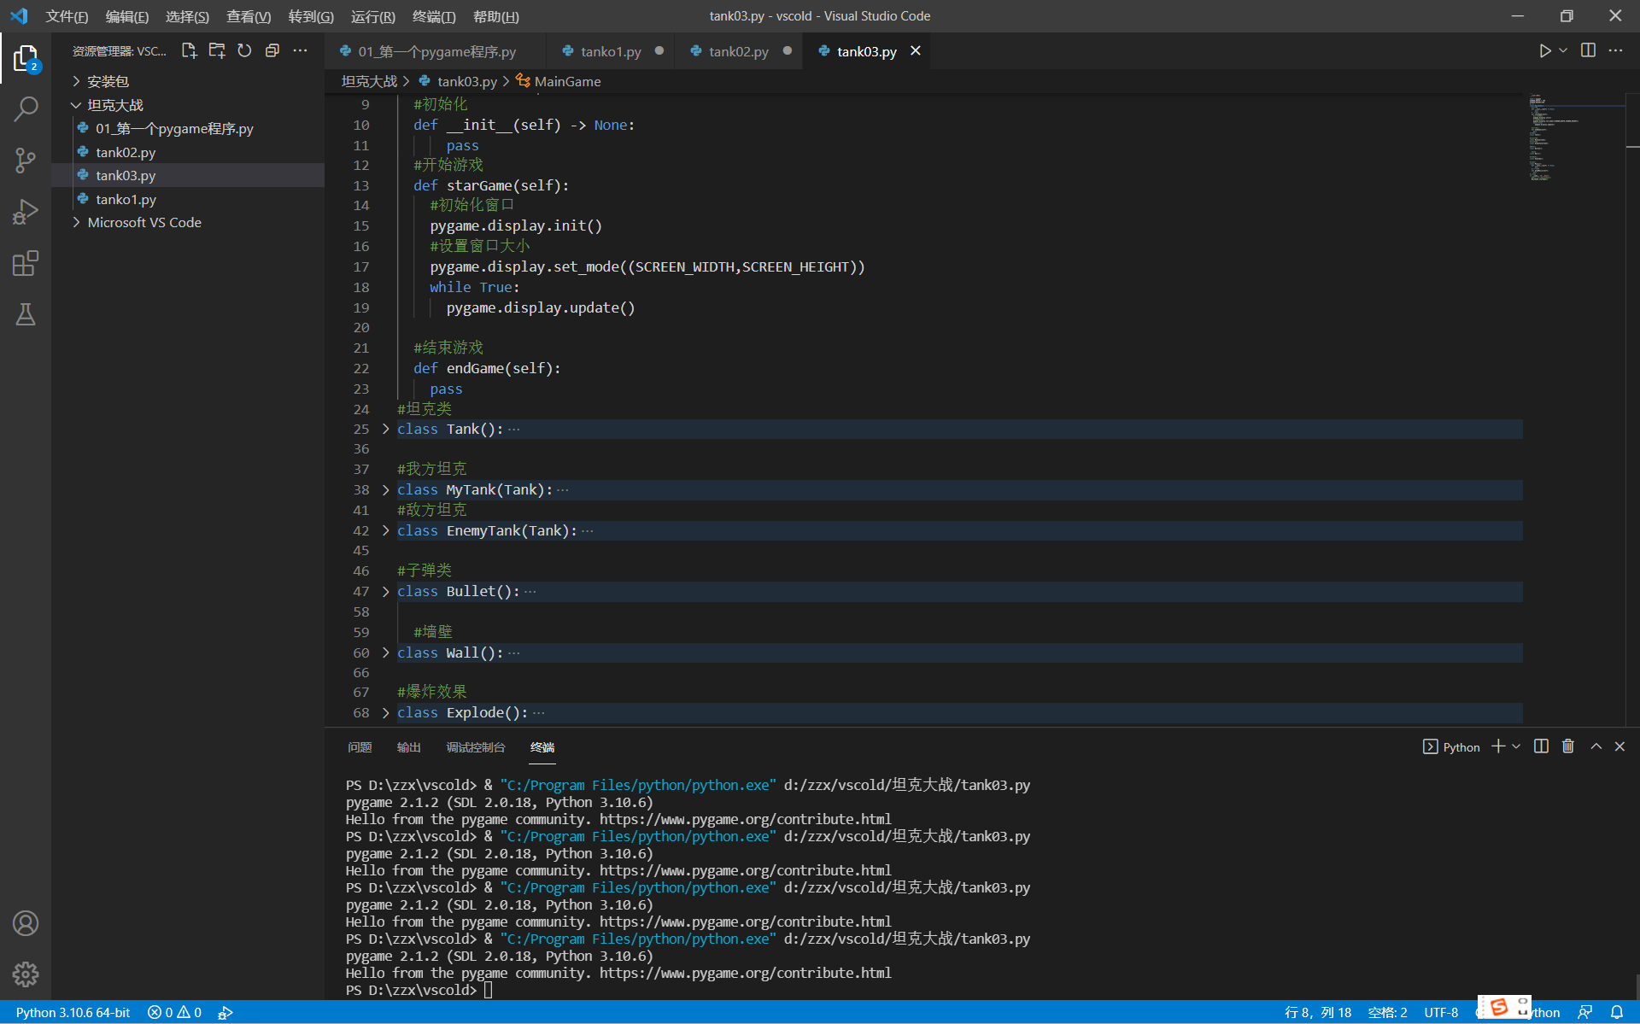The height and width of the screenshot is (1024, 1640).
Task: Open the Explorer view in activity bar
Action: coord(26,59)
